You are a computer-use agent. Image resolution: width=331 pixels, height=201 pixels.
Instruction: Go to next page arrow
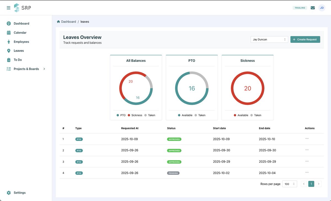[319, 184]
